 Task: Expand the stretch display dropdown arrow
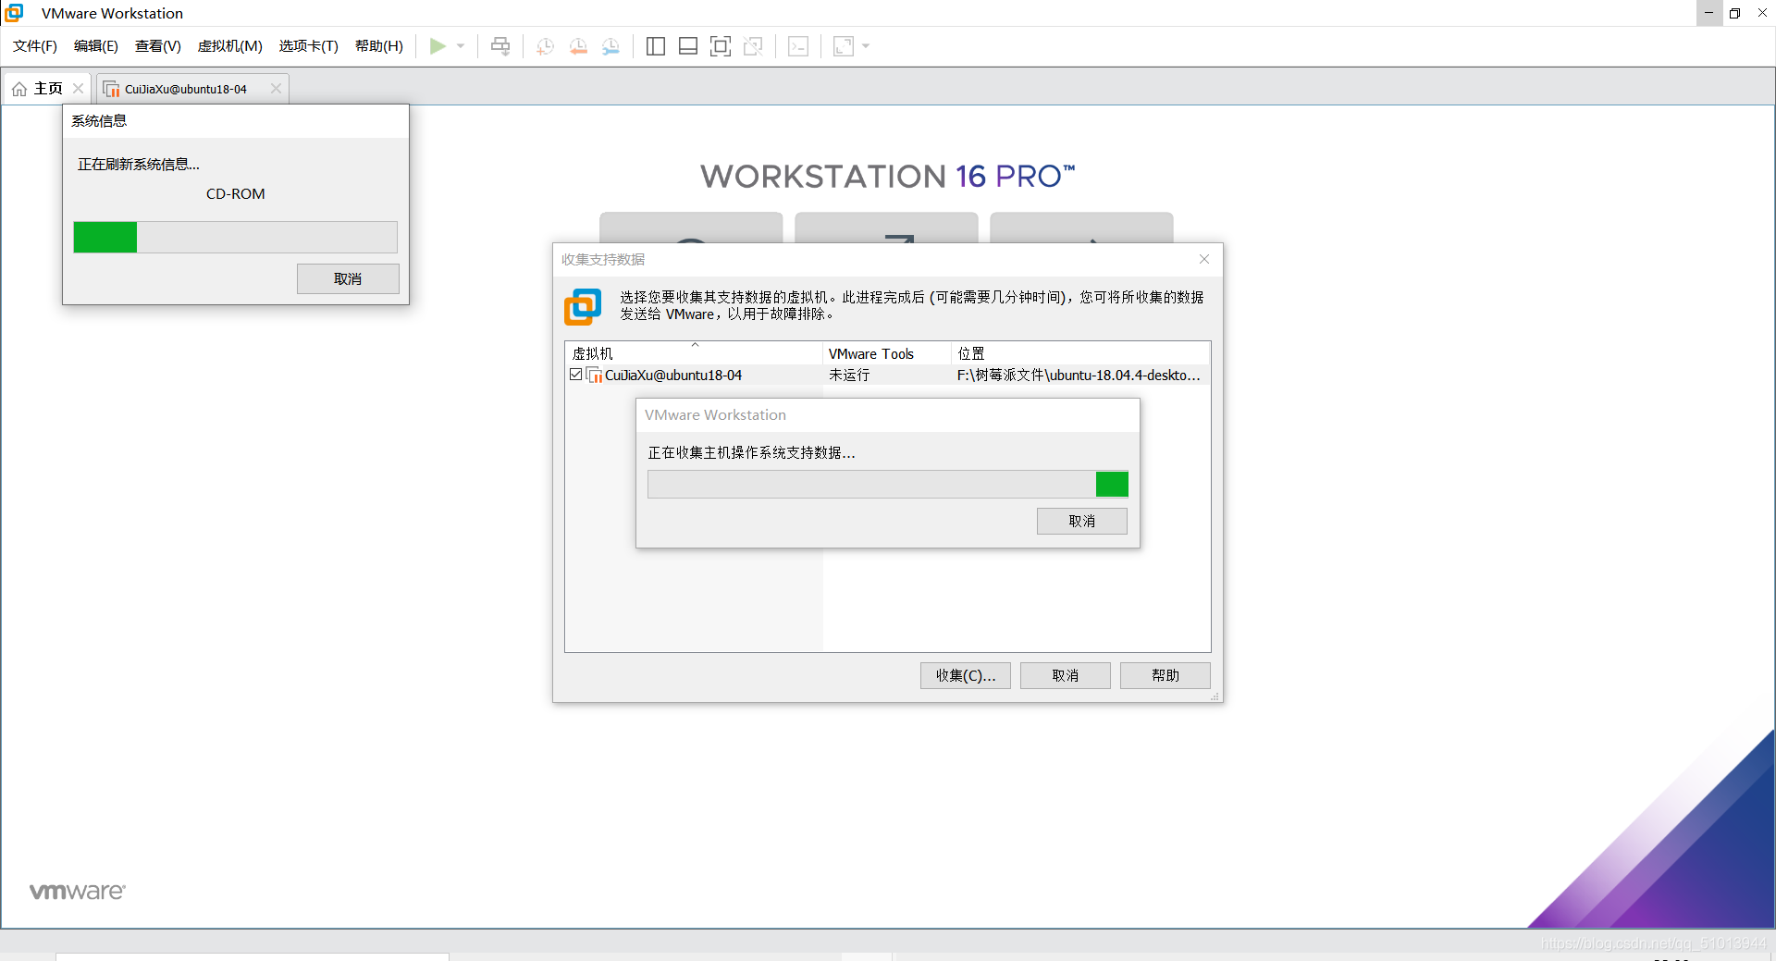[x=866, y=46]
